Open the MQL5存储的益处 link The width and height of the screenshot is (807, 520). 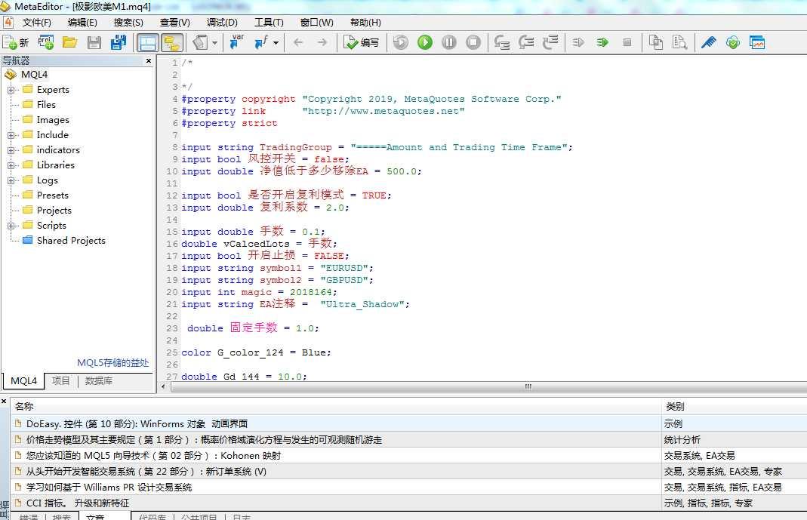pyautogui.click(x=112, y=362)
